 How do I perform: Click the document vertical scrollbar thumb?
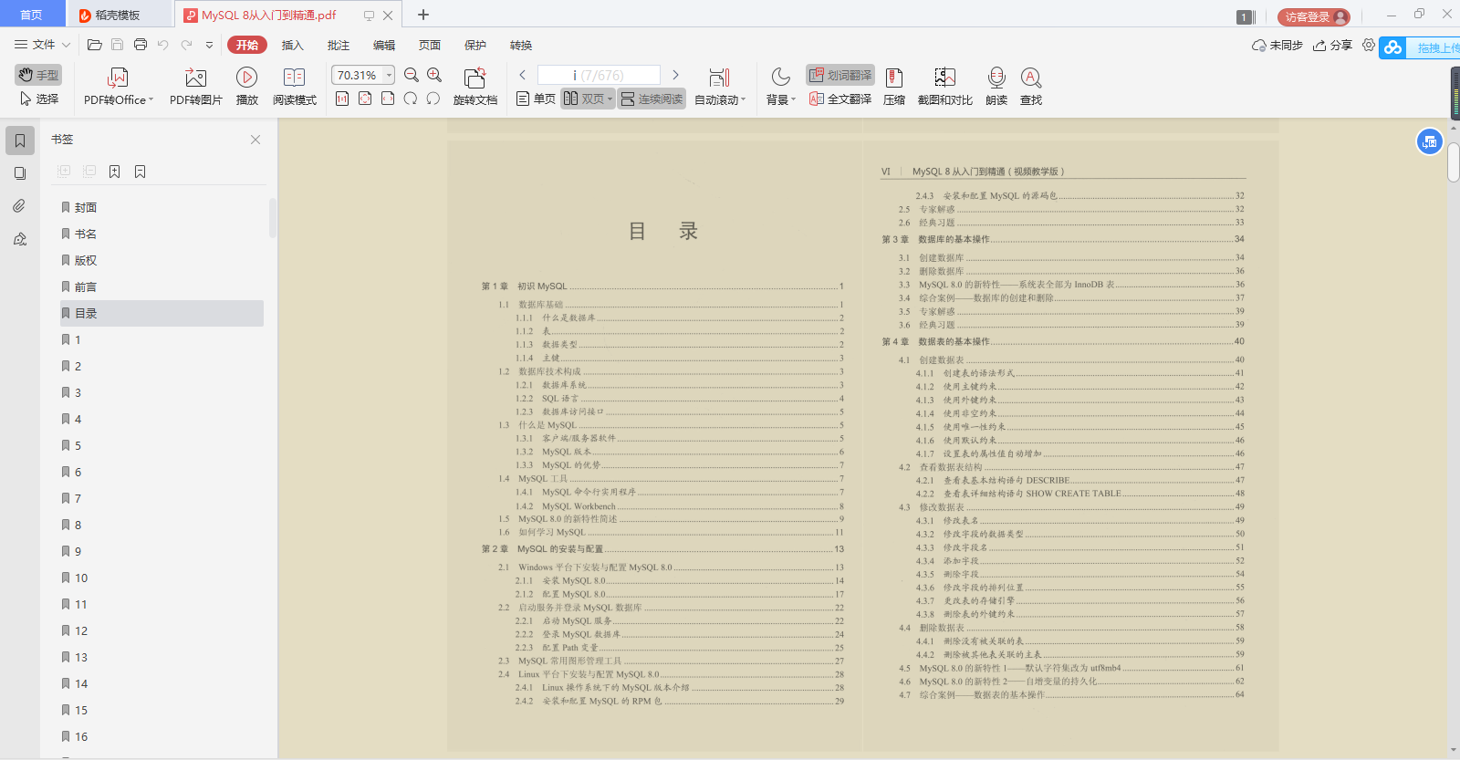1453,162
